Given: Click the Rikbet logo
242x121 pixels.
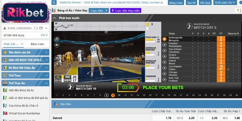Looking at the screenshot, I should 25,12.
